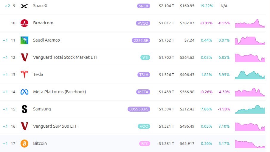Select the SPCX ticker badge
The height and width of the screenshot is (152, 270).
point(144,6)
